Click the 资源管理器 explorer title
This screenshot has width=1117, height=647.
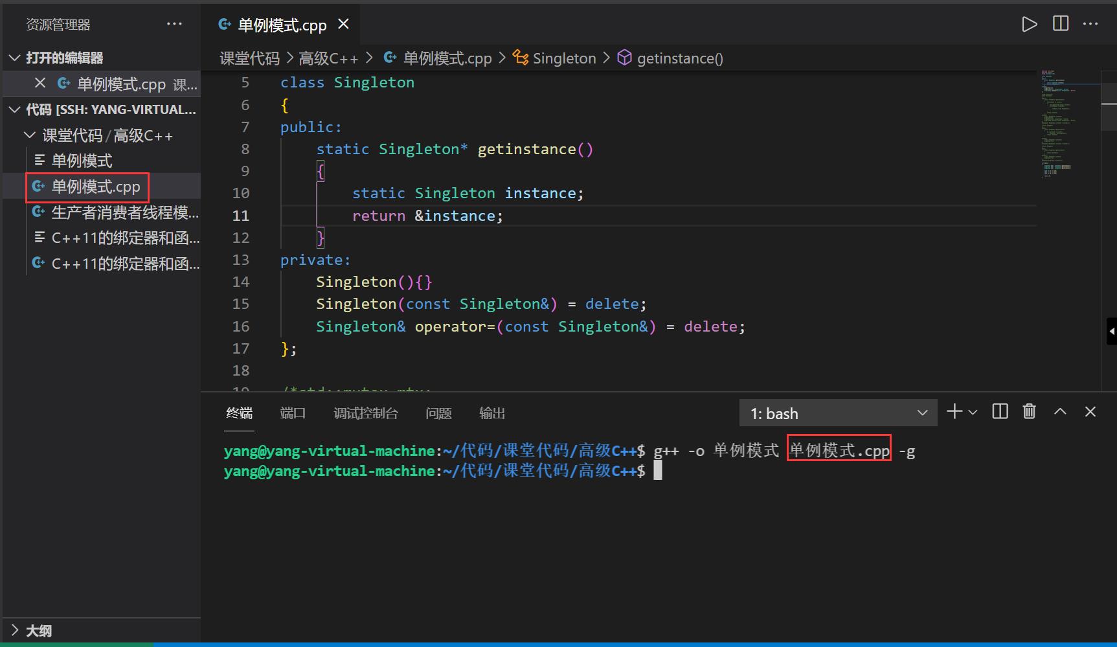58,25
